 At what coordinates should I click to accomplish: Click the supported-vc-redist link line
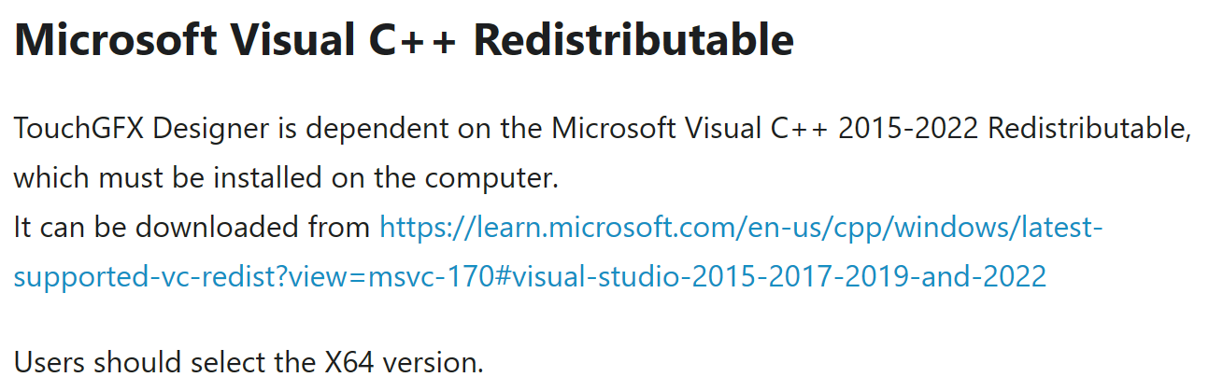[x=530, y=277]
